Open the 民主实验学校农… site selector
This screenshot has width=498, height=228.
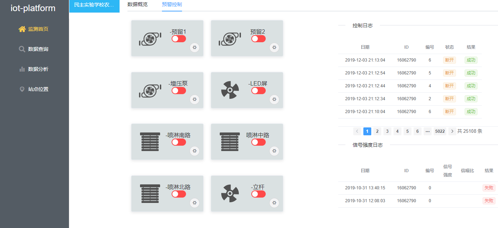(x=94, y=5)
